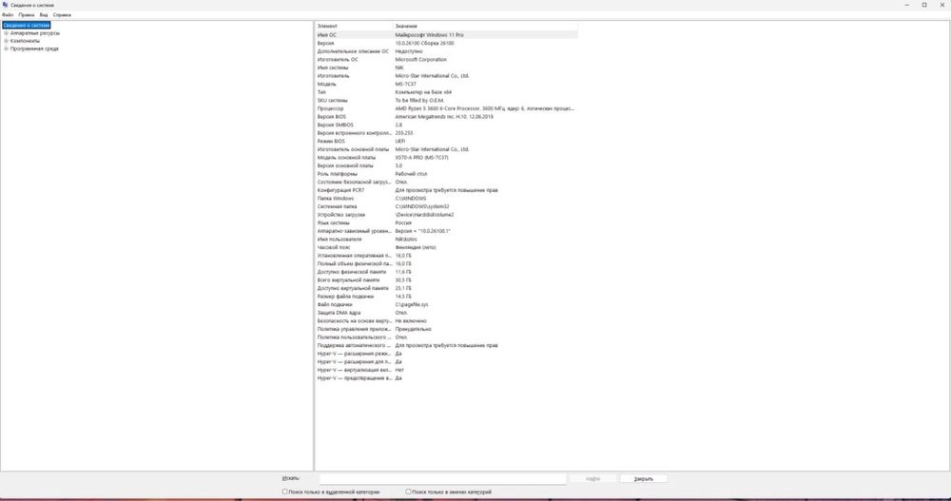
Task: Click the value \Device\HarddiskVolume2
Action: click(x=424, y=215)
